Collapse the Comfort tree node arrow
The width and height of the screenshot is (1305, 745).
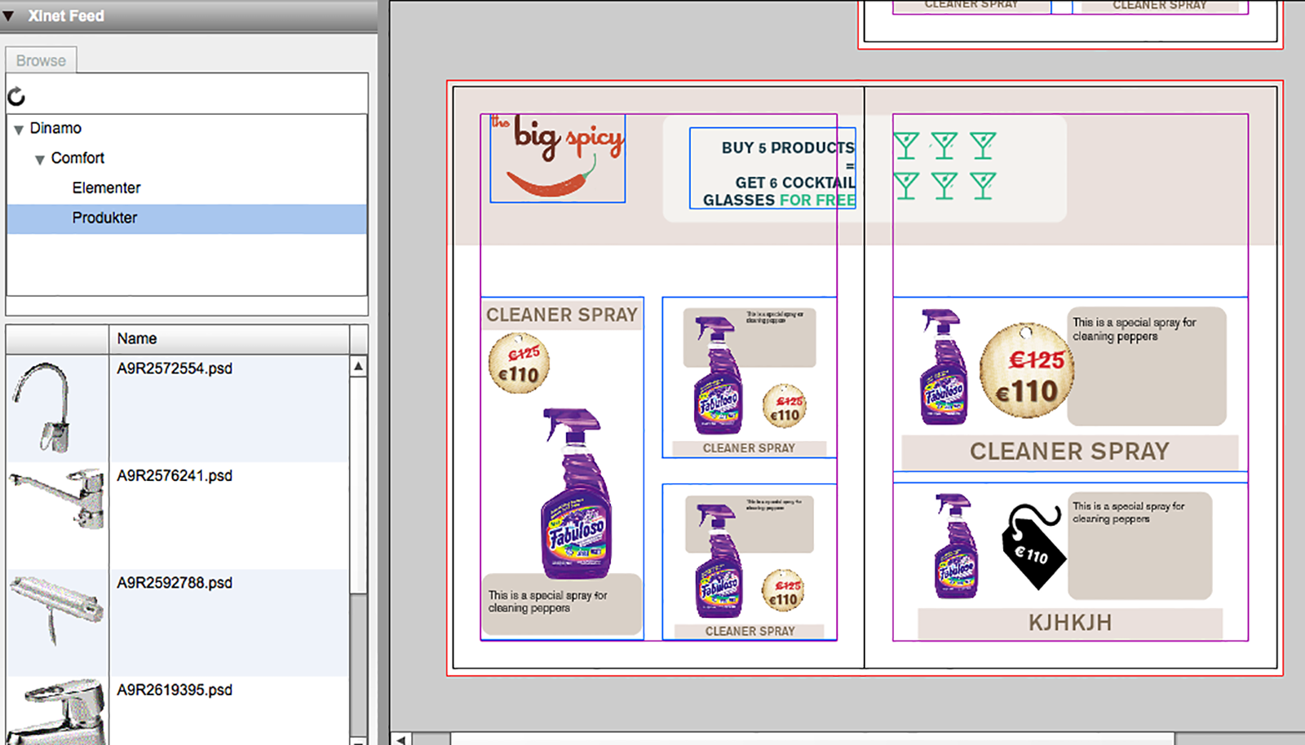coord(39,160)
